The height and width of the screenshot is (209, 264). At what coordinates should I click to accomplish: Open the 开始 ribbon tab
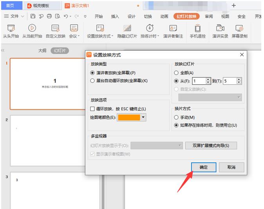[99, 16]
